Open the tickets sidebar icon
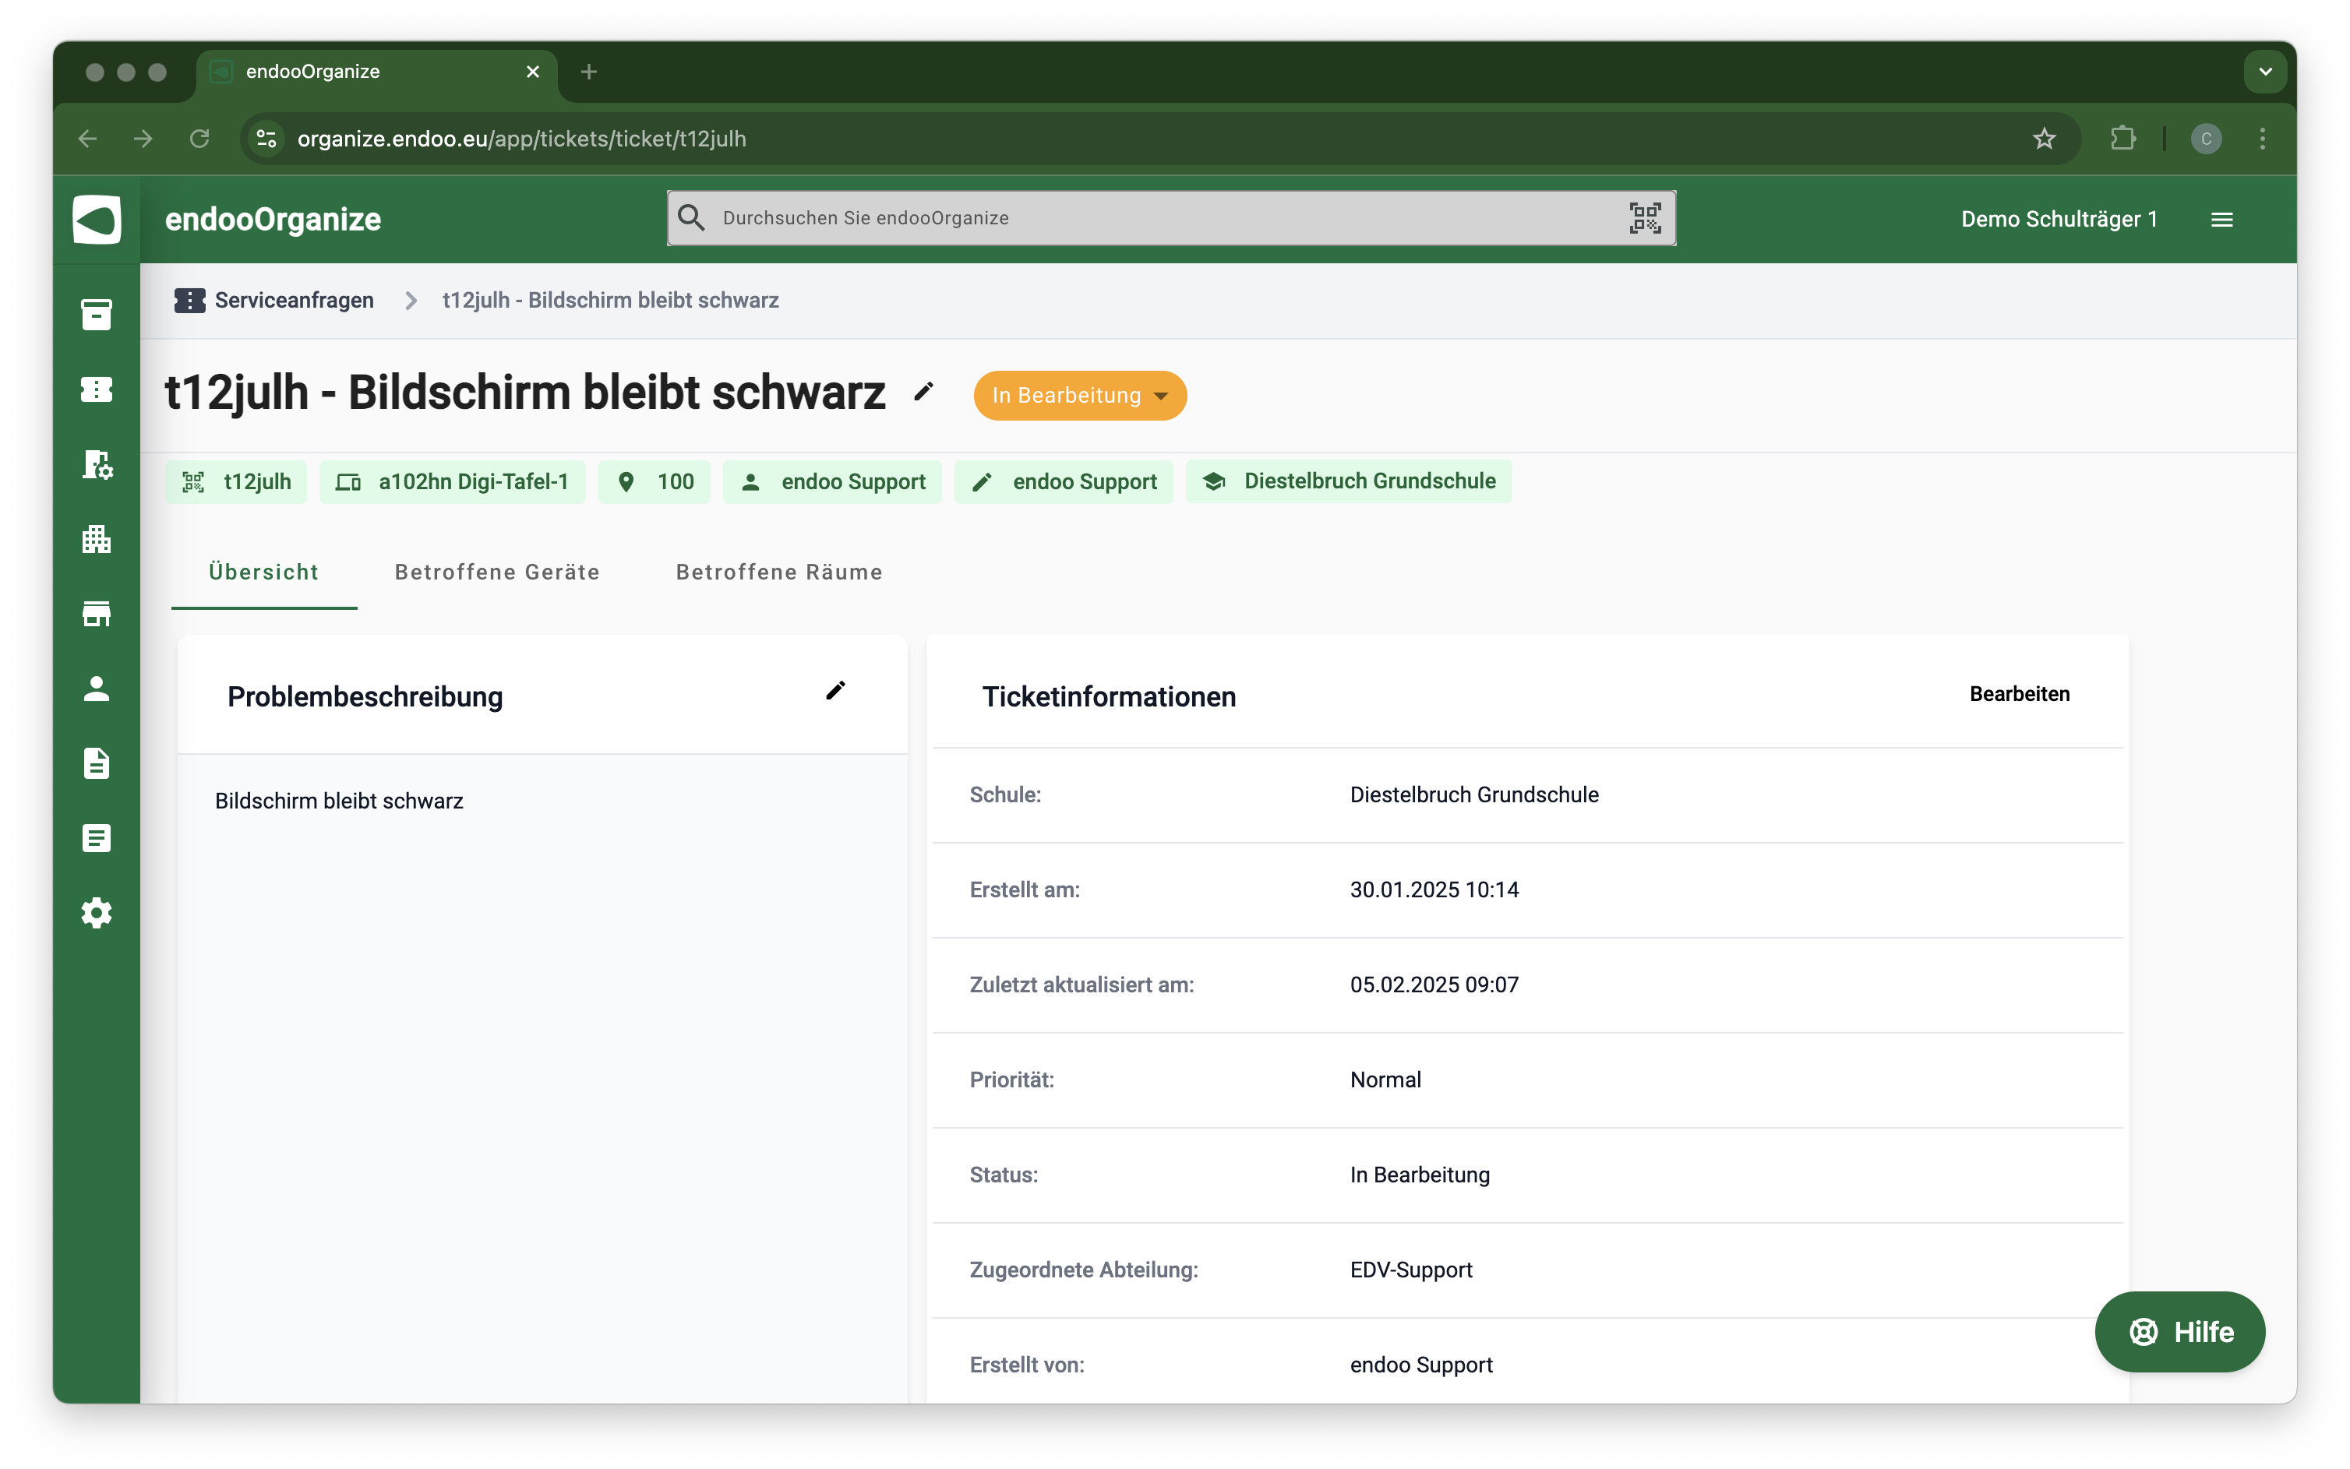Image resolution: width=2350 pixels, height=1469 pixels. tap(96, 389)
